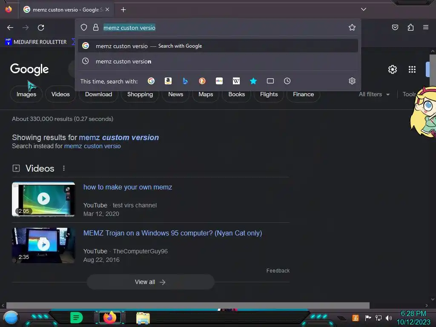This screenshot has width=436, height=327.
Task: Open the Videos section three-dot menu
Action: [x=64, y=168]
